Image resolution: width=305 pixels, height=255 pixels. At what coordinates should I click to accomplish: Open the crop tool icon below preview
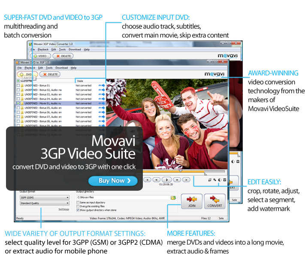pos(210,180)
